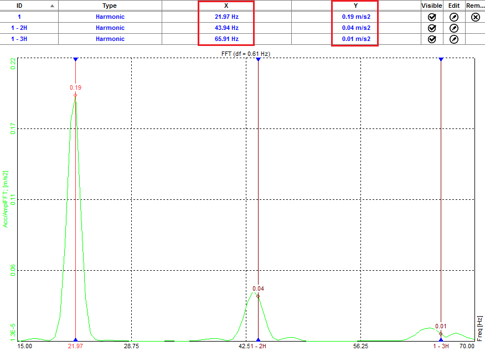Edit the 1 - 2H marker row
Image resolution: width=485 pixels, height=351 pixels.
[454, 28]
